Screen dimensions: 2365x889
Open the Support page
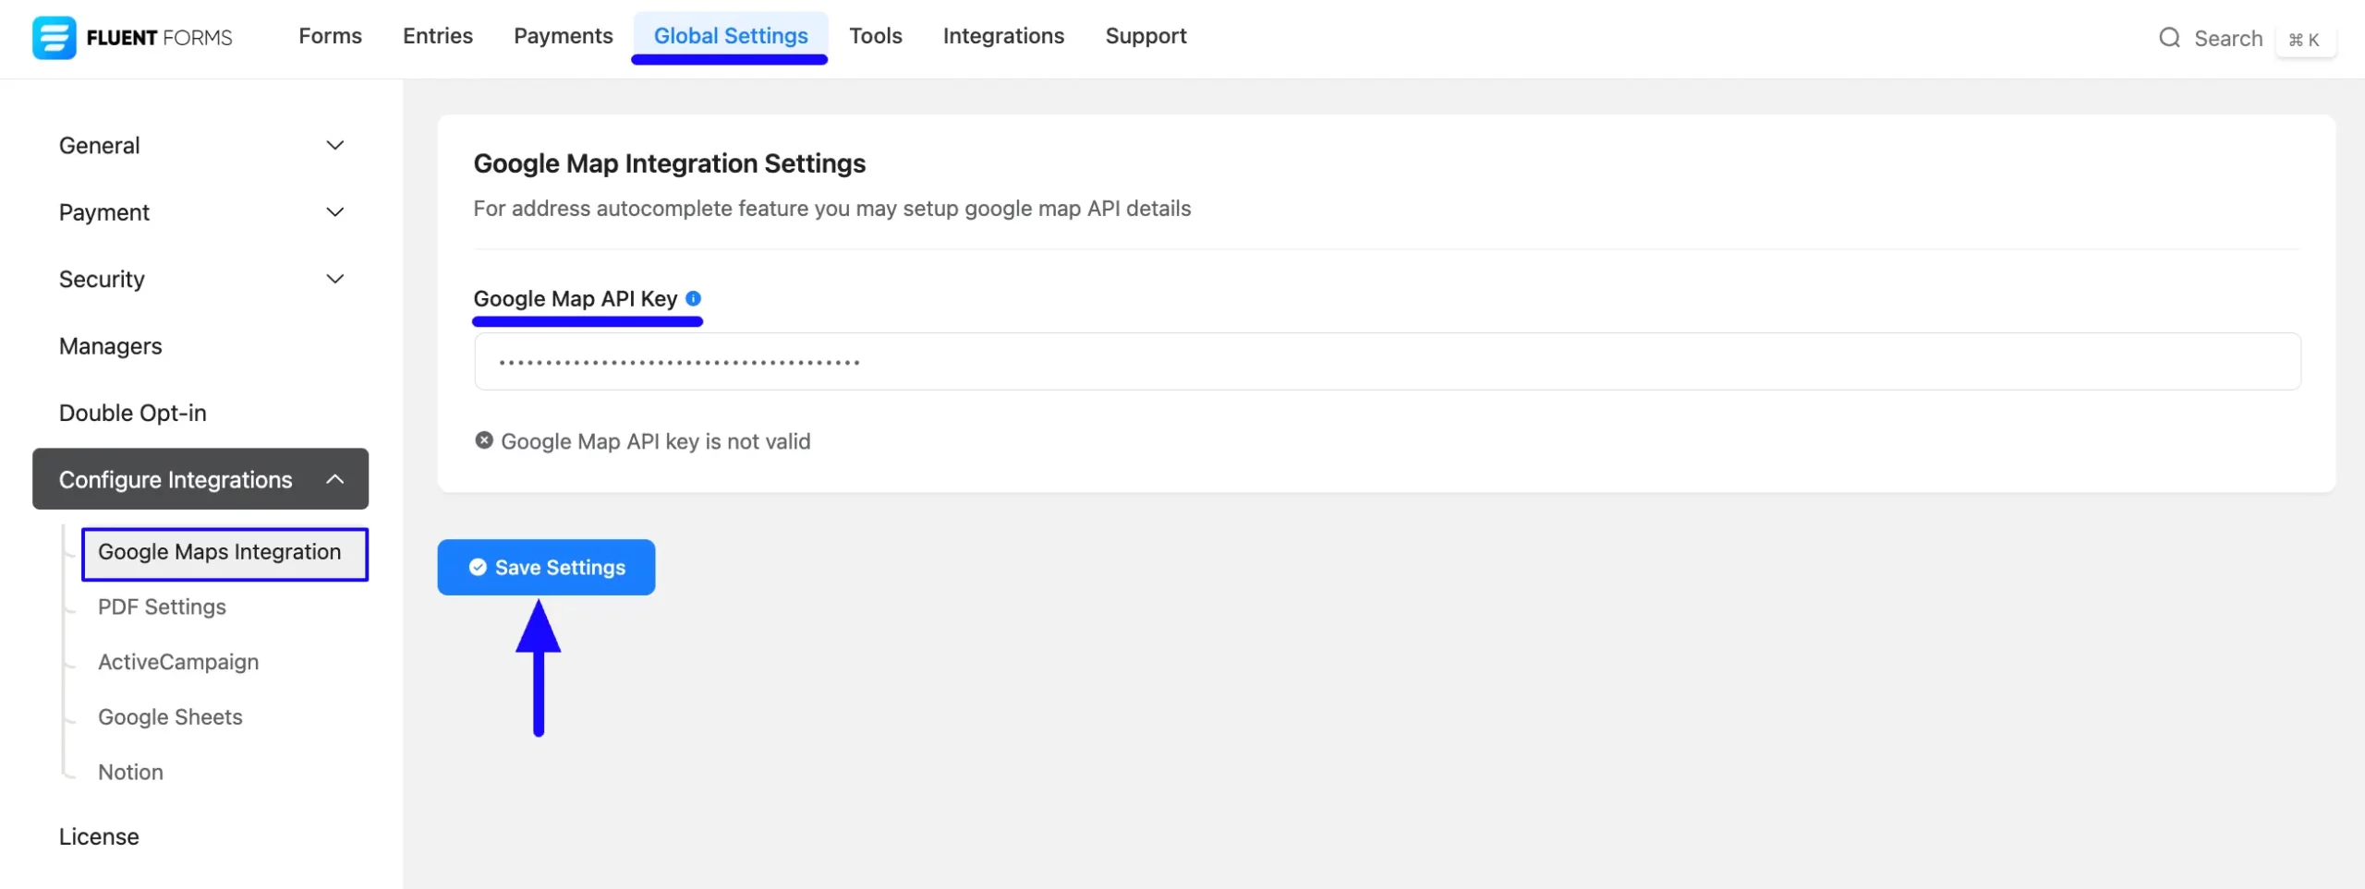1146,36
